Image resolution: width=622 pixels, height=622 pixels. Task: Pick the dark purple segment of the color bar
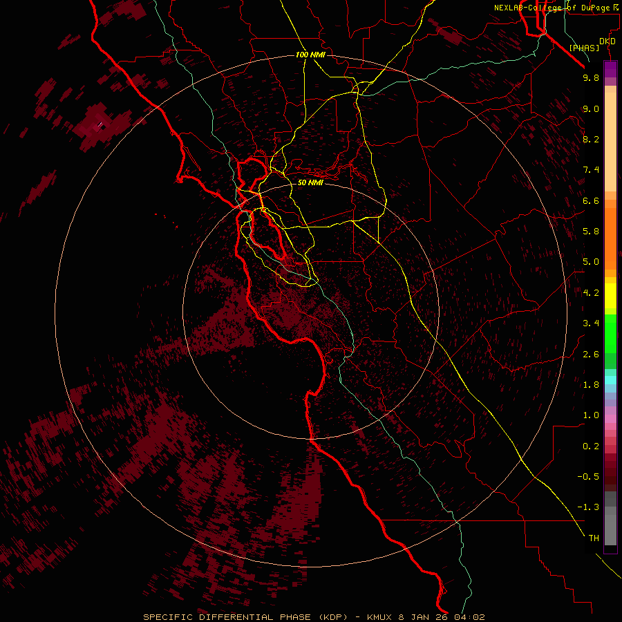(x=610, y=70)
